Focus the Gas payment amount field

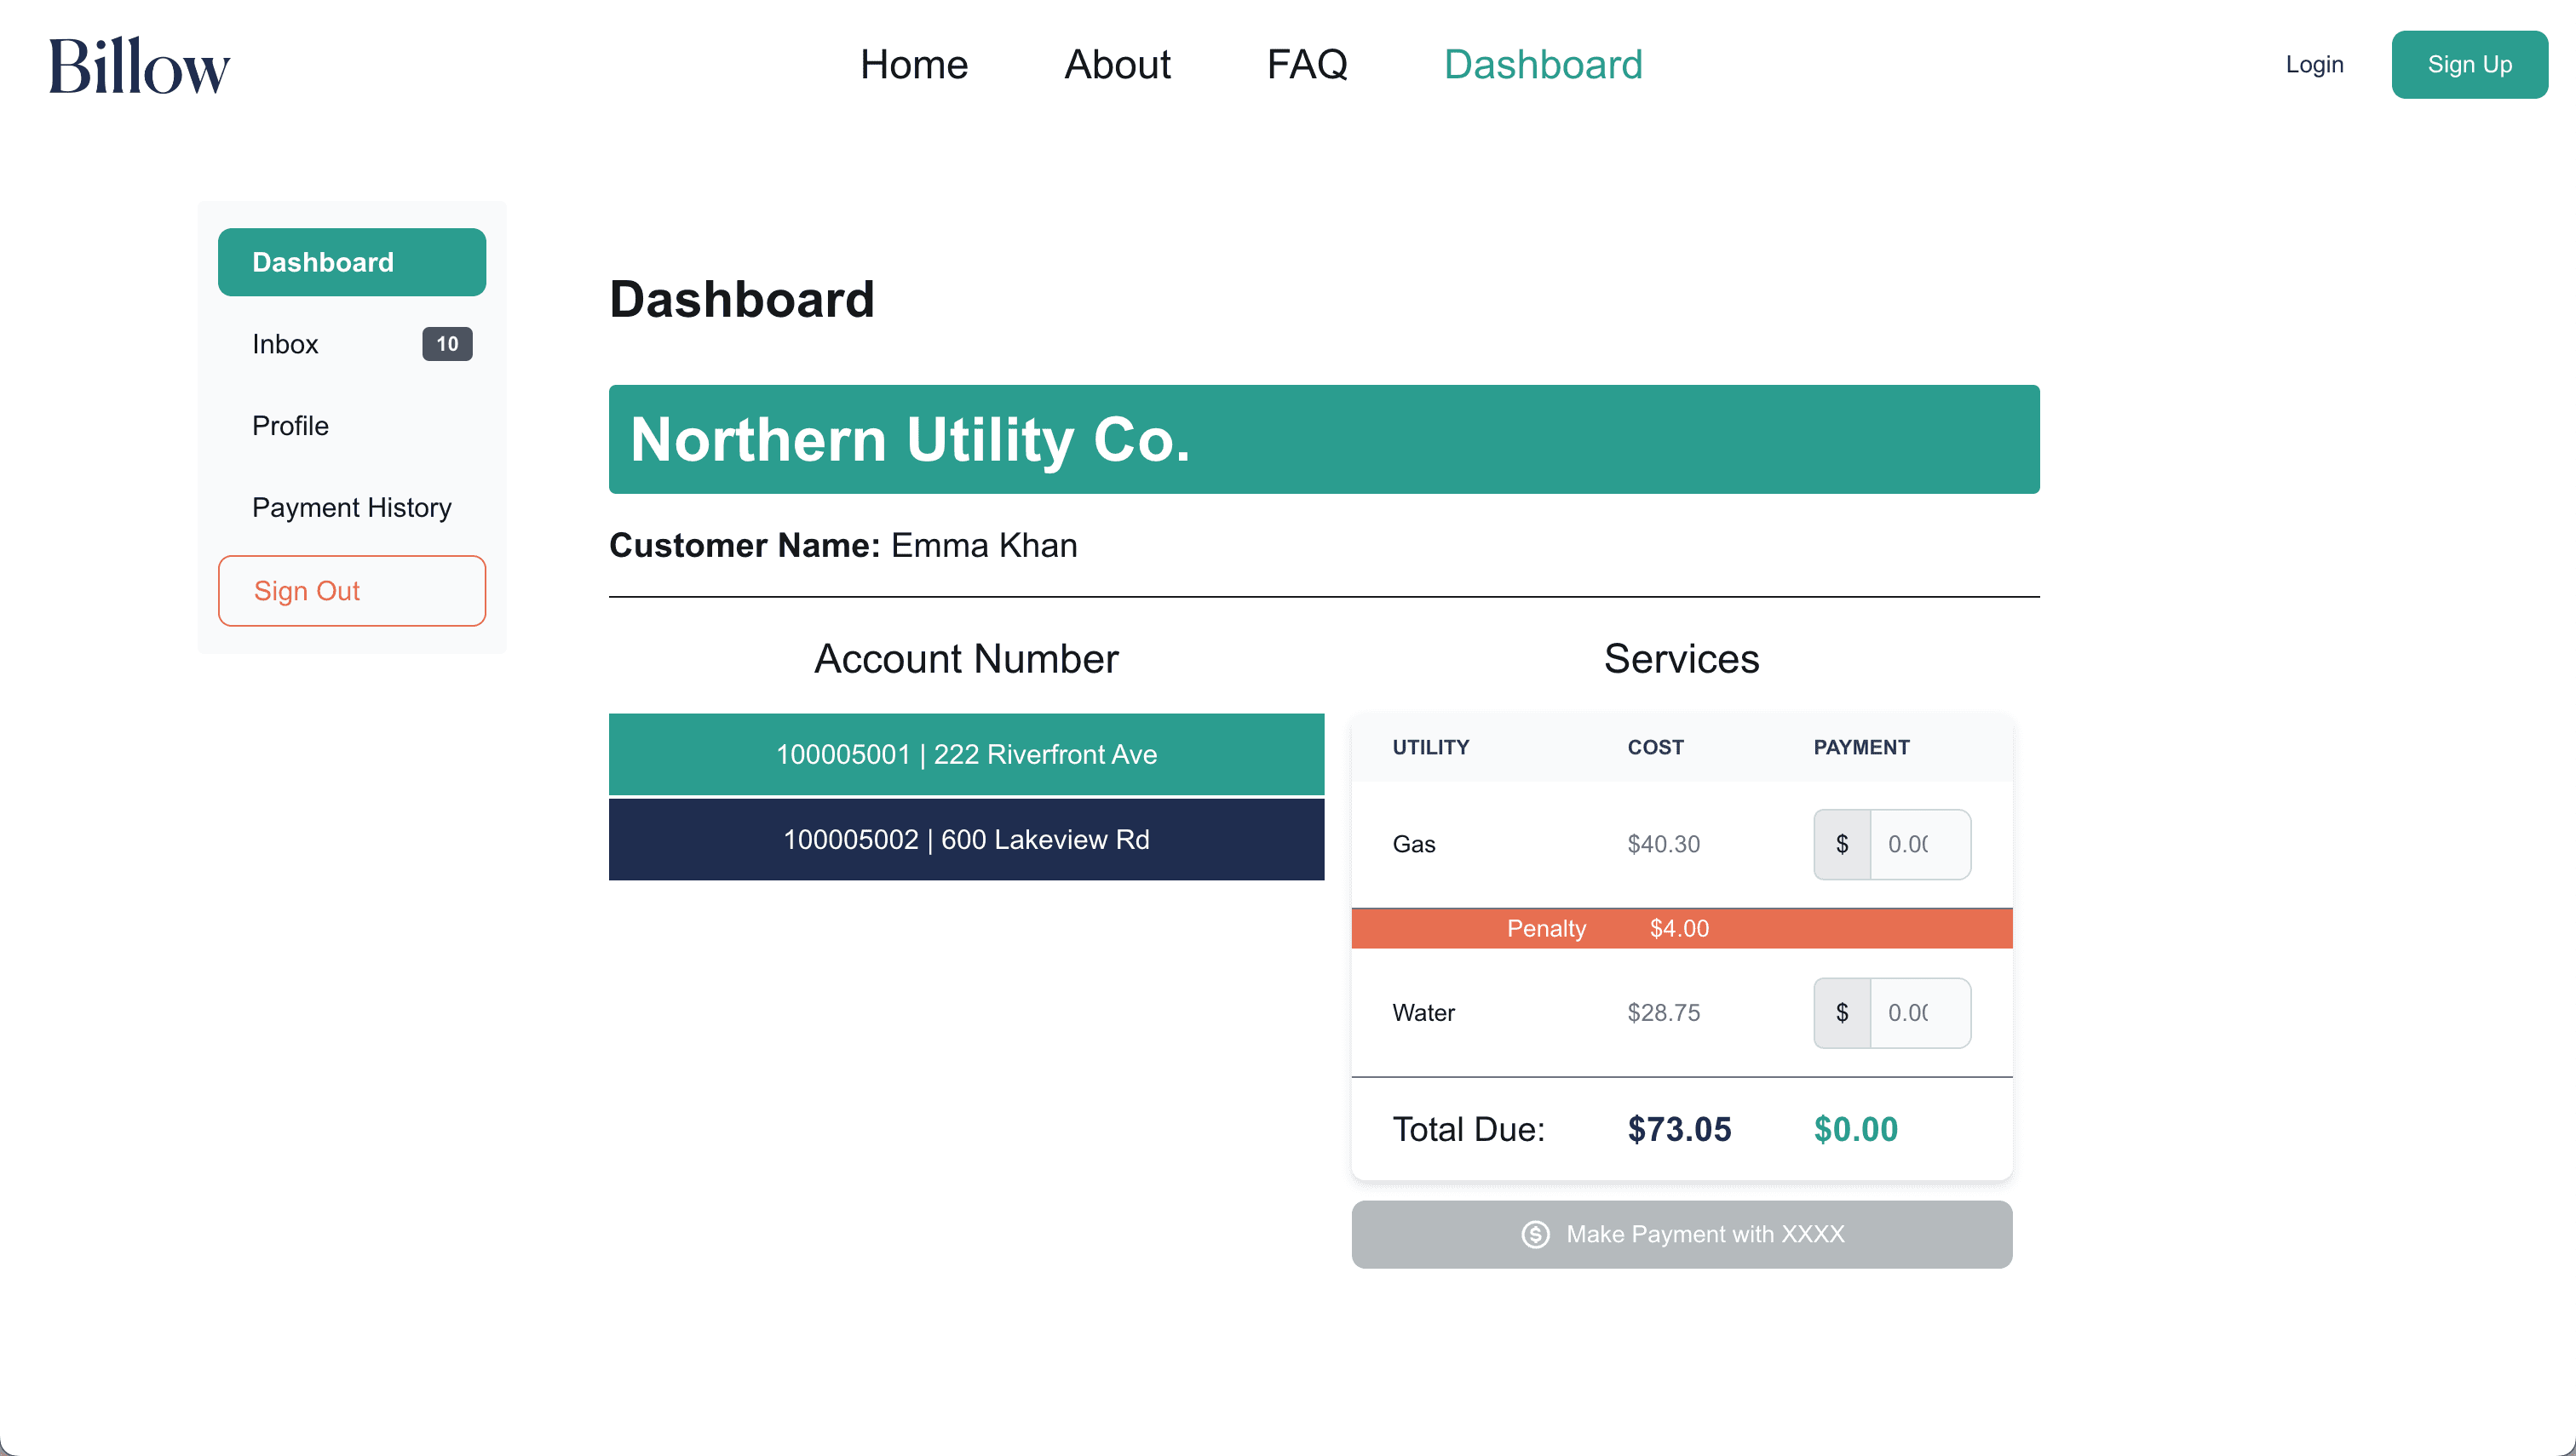(1918, 844)
